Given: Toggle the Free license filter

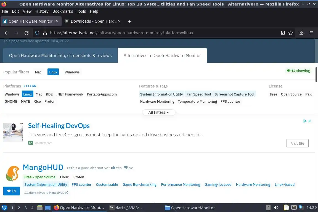Looking at the screenshot, I should [x=274, y=94].
